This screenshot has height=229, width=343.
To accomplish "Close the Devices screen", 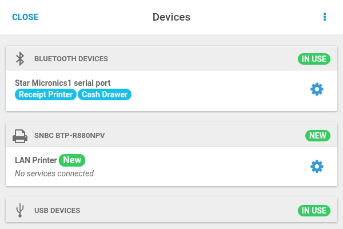I will click(25, 17).
